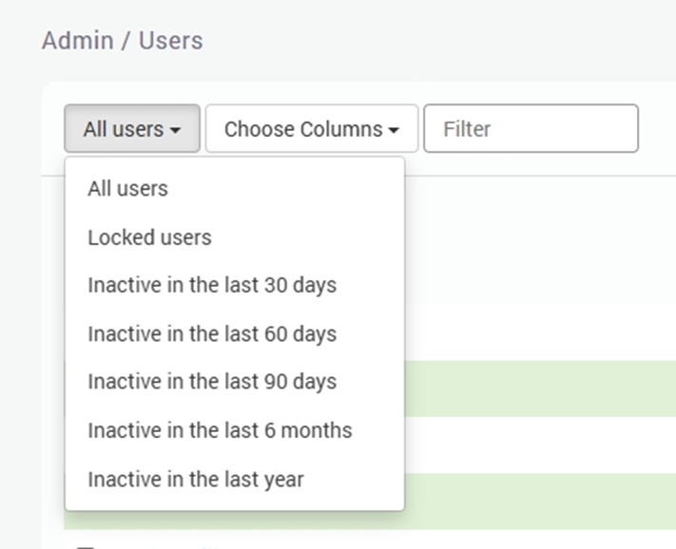Pick Inactive in the last 60 days
The width and height of the screenshot is (676, 549).
click(212, 334)
